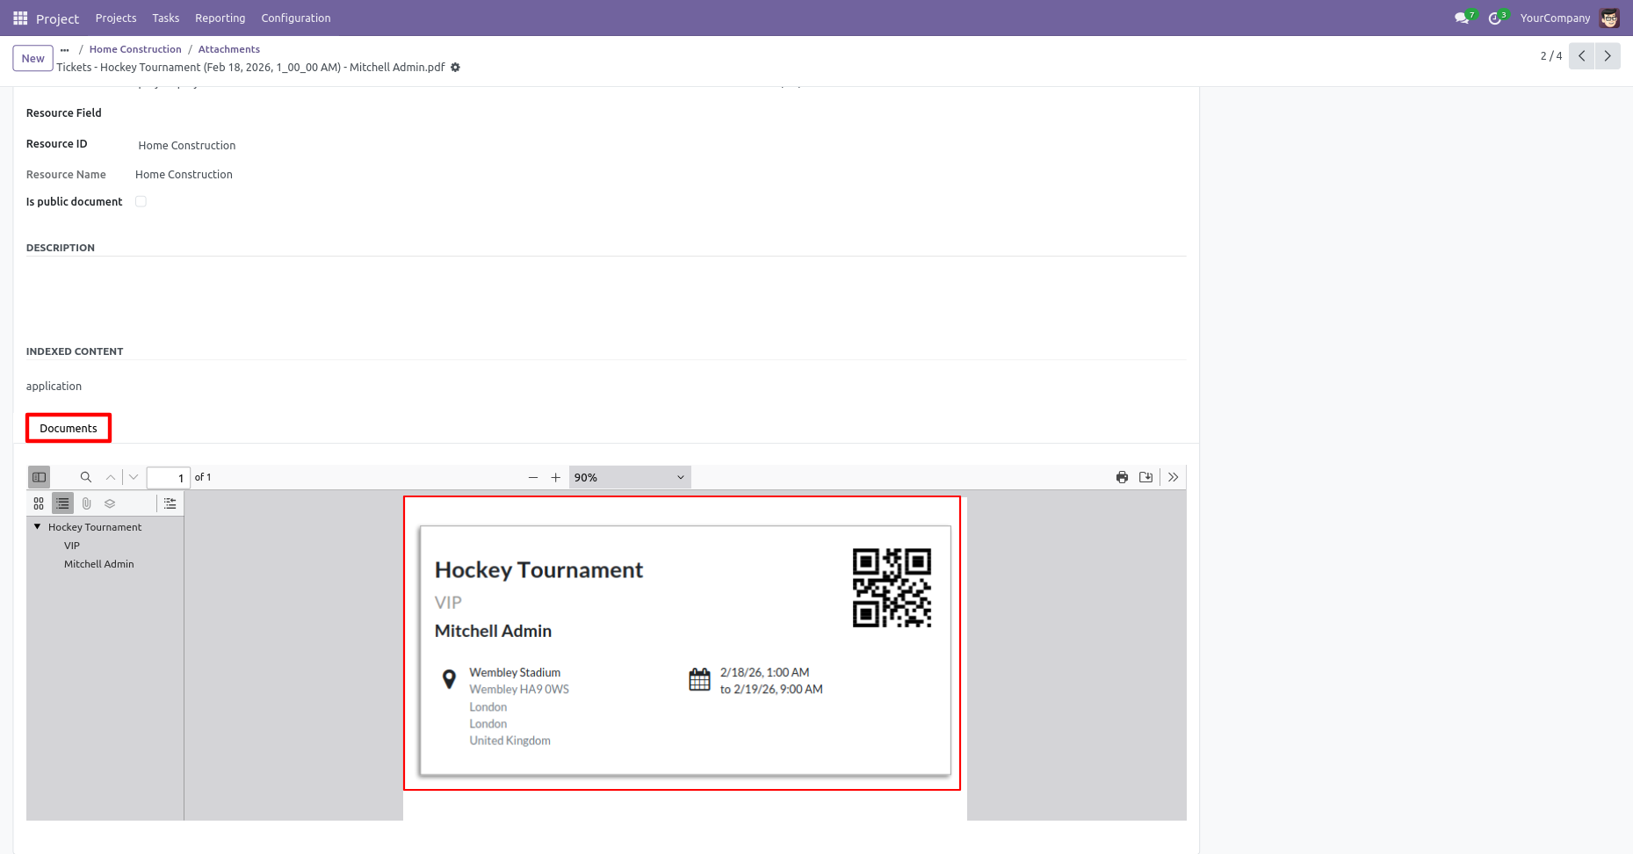Screen dimensions: 1633x854
Task: Click the Resource Name Home Construction text
Action: [x=184, y=175]
